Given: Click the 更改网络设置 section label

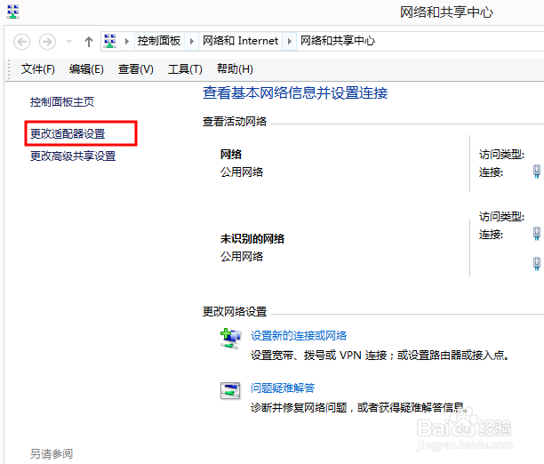Looking at the screenshot, I should point(235,312).
